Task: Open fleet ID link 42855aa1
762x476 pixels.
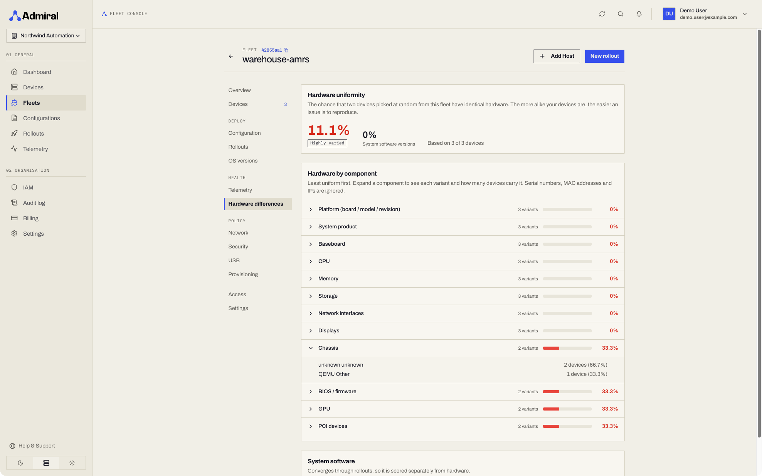Action: (271, 50)
